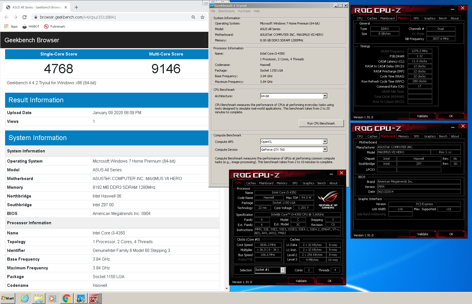472x304 pixels.
Task: Click OK in the CPU tab CPU-Z window
Action: pyautogui.click(x=330, y=281)
